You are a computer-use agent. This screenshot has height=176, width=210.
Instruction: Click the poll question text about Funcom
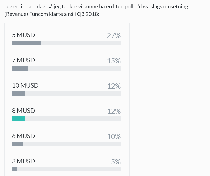click(96, 10)
